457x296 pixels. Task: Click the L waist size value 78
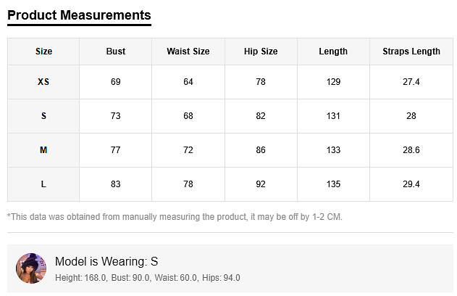[x=188, y=184]
